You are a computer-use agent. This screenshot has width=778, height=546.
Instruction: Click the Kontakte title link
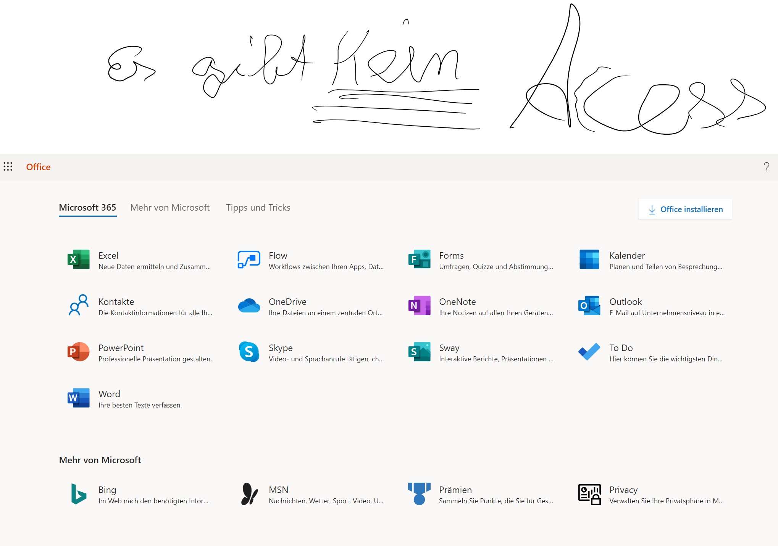point(116,302)
